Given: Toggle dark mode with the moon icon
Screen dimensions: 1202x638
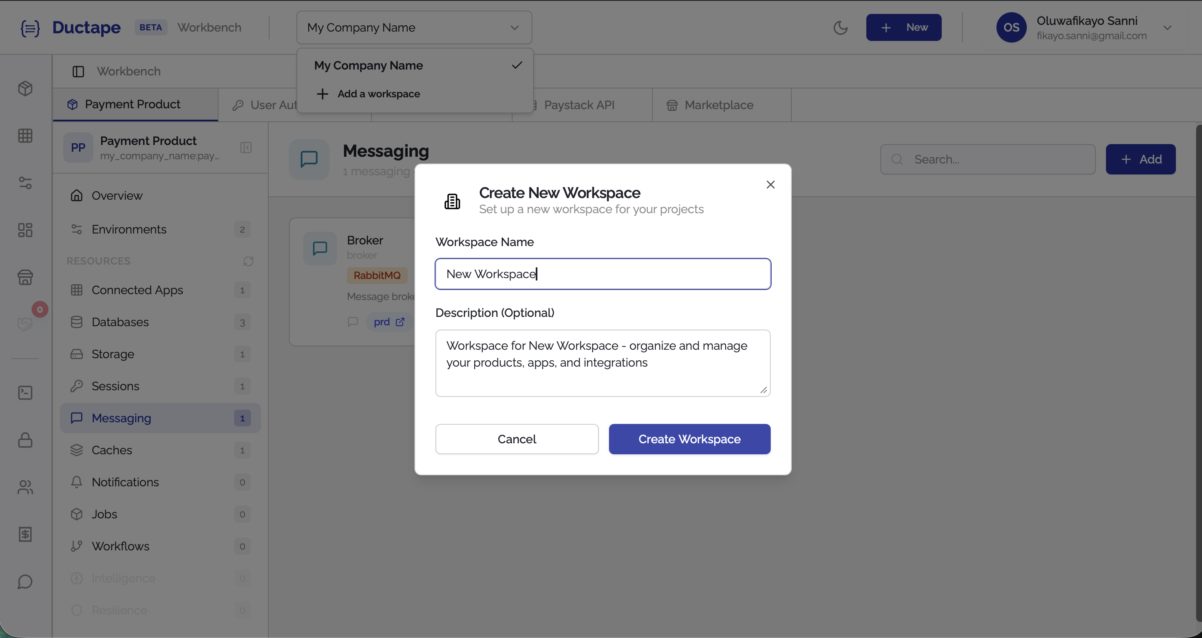Looking at the screenshot, I should pyautogui.click(x=840, y=27).
